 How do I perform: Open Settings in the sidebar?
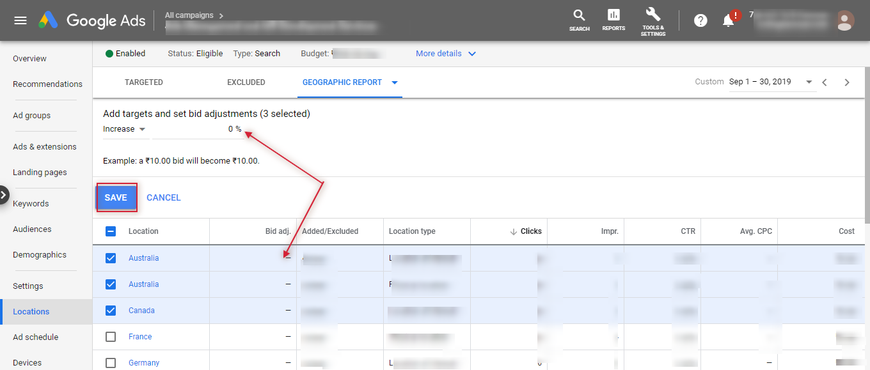(28, 286)
